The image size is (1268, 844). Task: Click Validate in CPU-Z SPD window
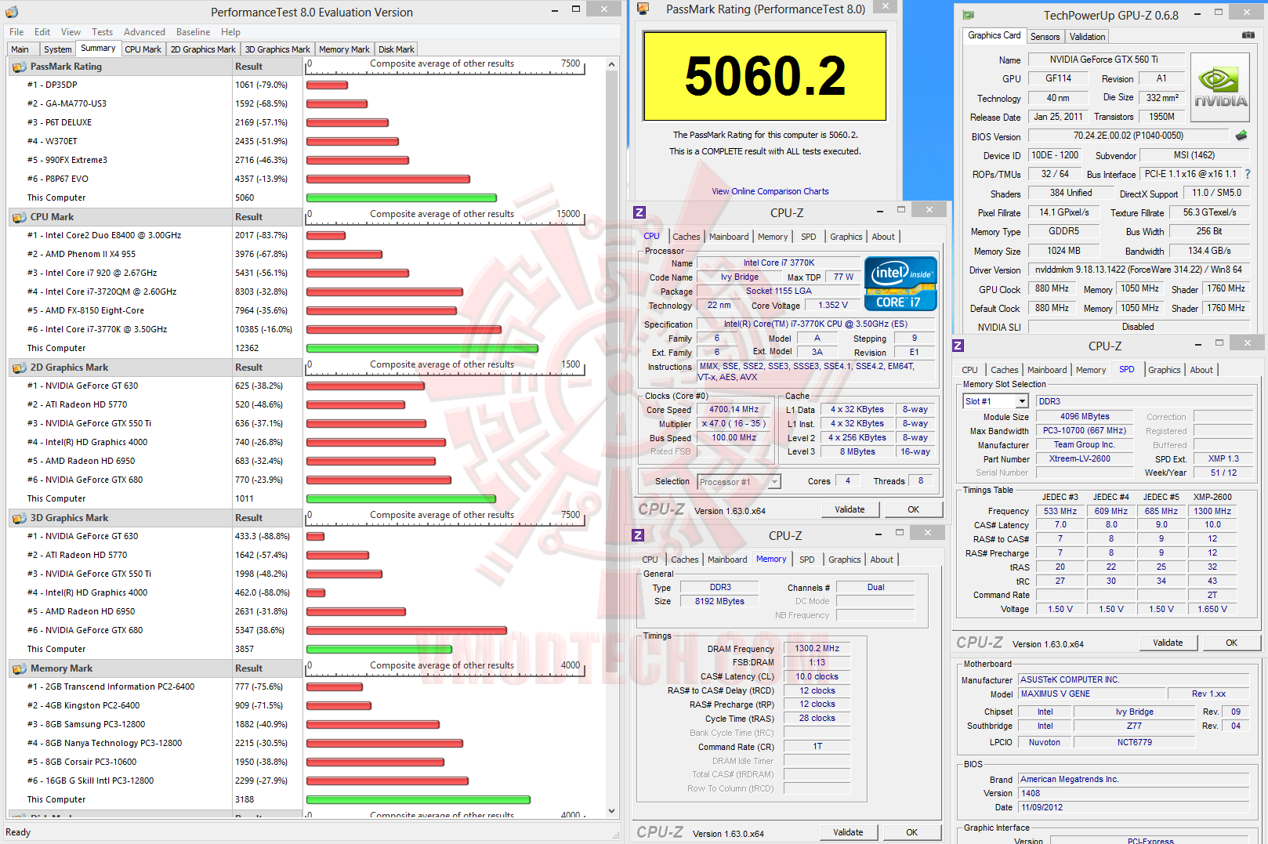pyautogui.click(x=1168, y=643)
